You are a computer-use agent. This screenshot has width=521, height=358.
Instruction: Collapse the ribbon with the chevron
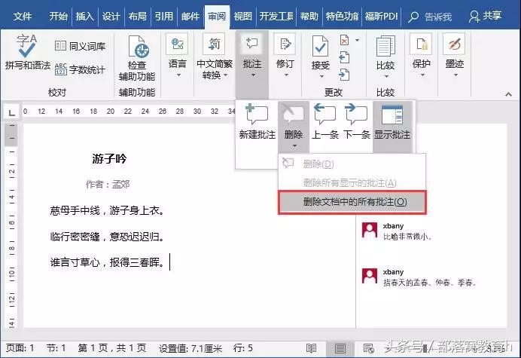point(508,94)
